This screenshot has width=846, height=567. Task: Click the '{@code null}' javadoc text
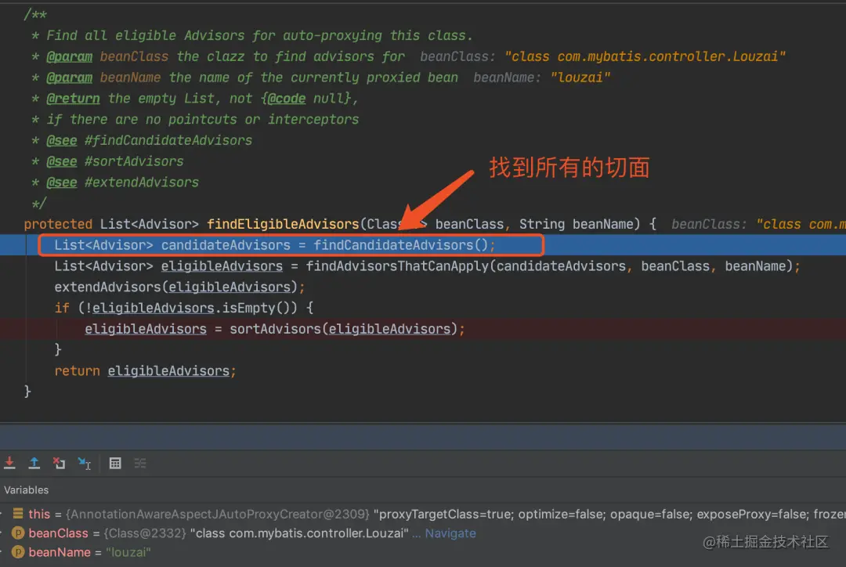307,98
